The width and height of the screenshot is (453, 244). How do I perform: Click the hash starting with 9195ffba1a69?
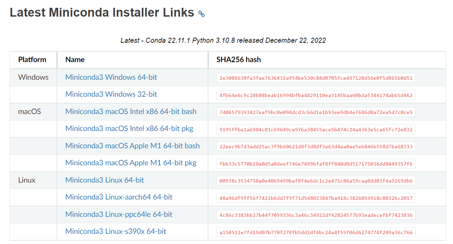316,129
